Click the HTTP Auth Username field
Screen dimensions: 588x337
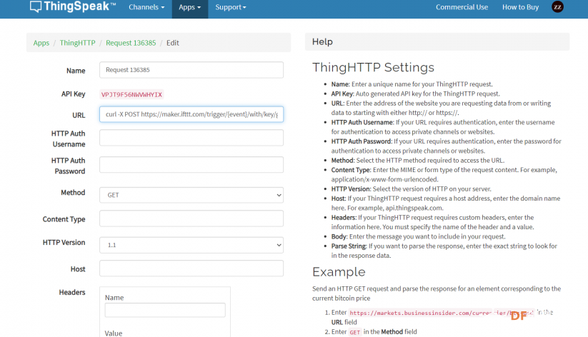click(191, 138)
